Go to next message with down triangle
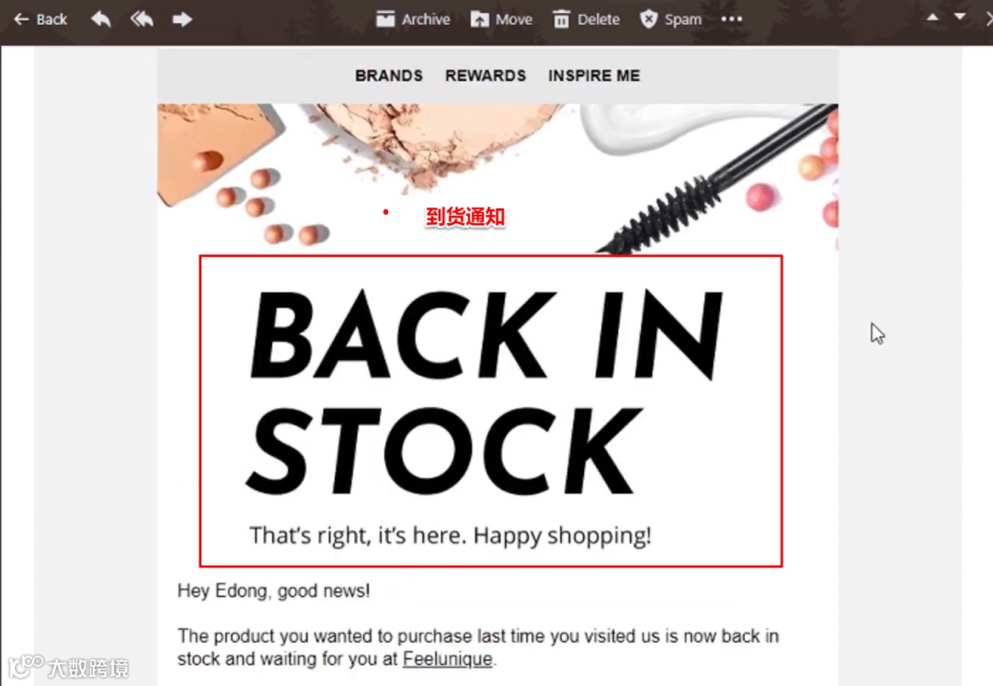The width and height of the screenshot is (993, 686). (x=960, y=17)
